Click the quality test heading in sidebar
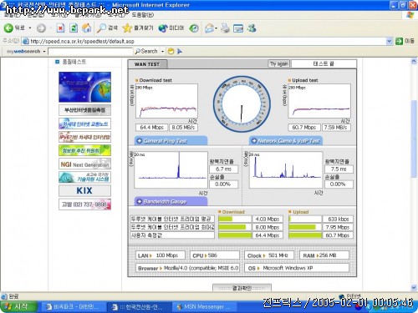The width and height of the screenshot is (418, 313). coord(74,62)
